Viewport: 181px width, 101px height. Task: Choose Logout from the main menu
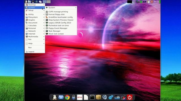35,52
